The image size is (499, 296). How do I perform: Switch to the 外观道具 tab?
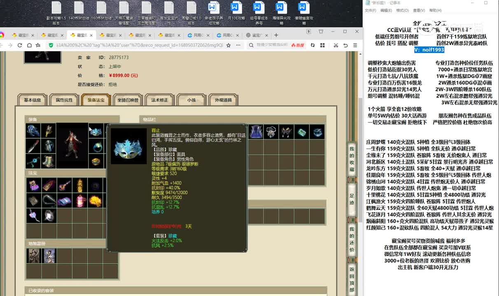[x=223, y=100]
